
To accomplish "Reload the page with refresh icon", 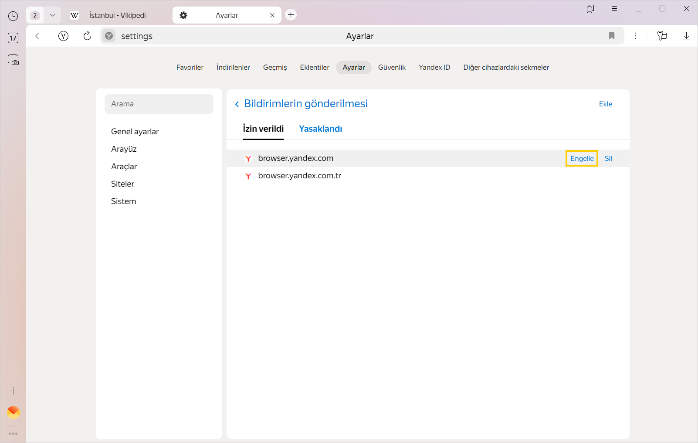I will coord(87,36).
